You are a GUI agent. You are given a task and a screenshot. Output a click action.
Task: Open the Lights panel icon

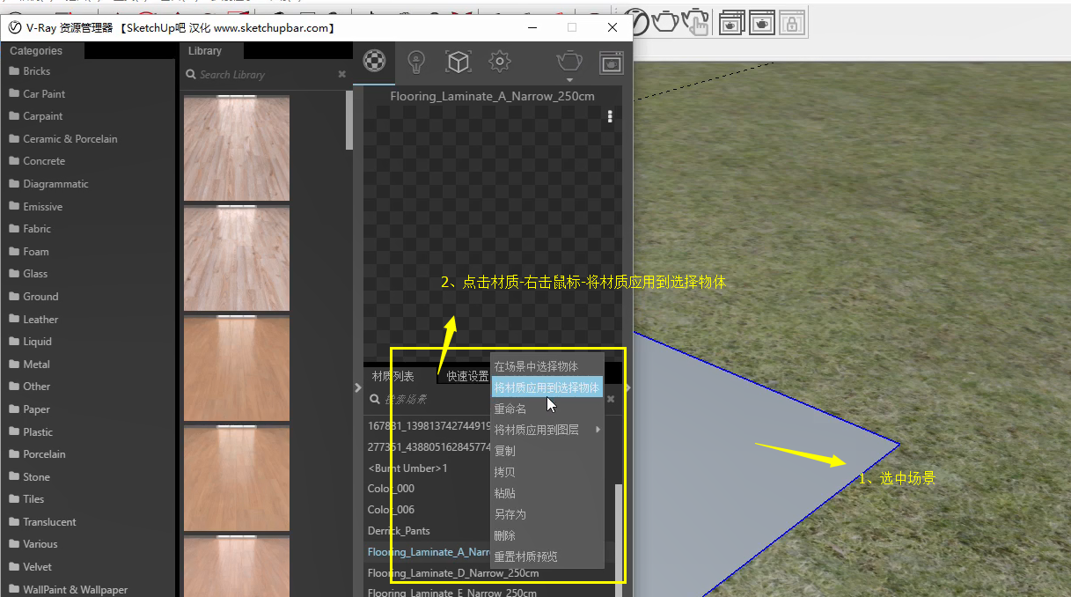pyautogui.click(x=415, y=62)
